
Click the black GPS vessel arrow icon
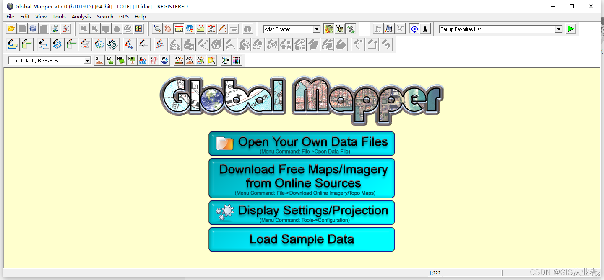tap(425, 29)
